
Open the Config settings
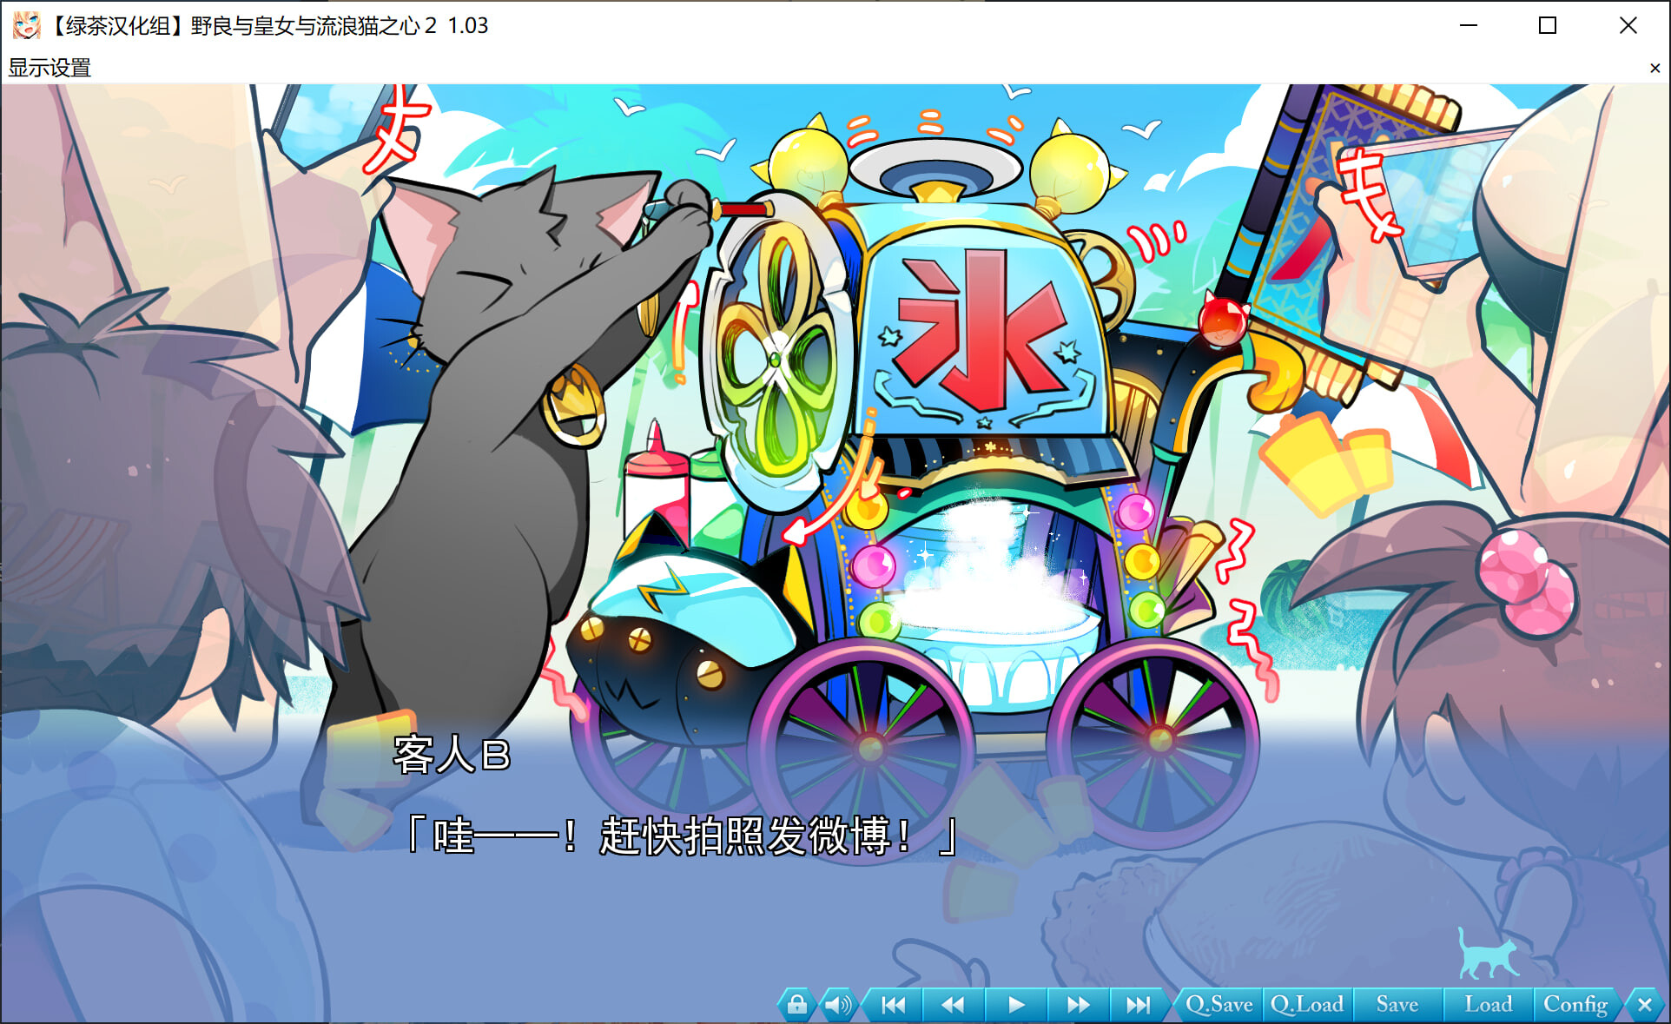[x=1575, y=1005]
